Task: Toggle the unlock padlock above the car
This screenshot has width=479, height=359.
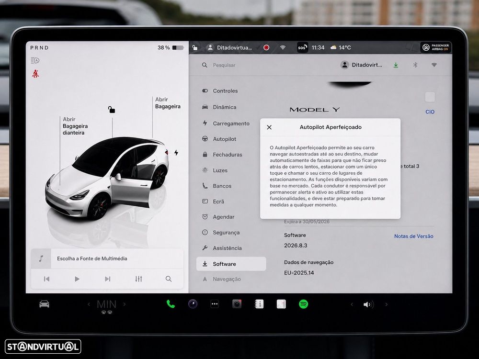Action: tap(112, 110)
